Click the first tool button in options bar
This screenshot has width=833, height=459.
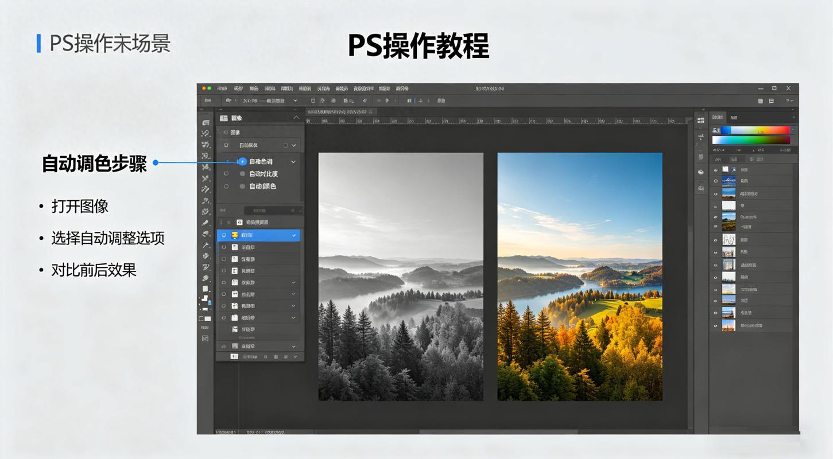[x=207, y=100]
